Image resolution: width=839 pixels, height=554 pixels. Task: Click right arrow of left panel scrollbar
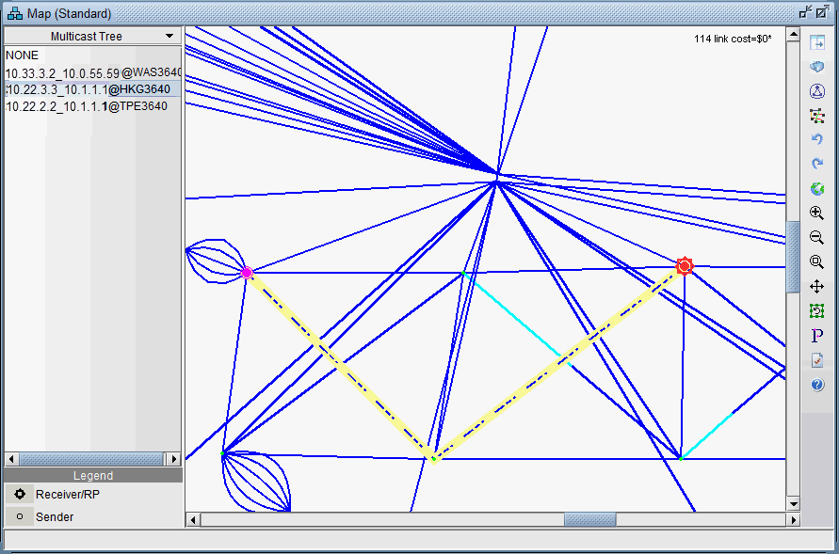[x=173, y=459]
